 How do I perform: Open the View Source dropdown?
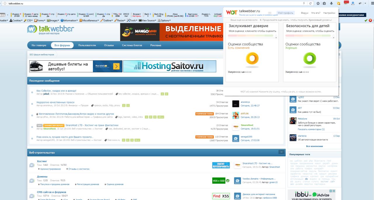148,20
